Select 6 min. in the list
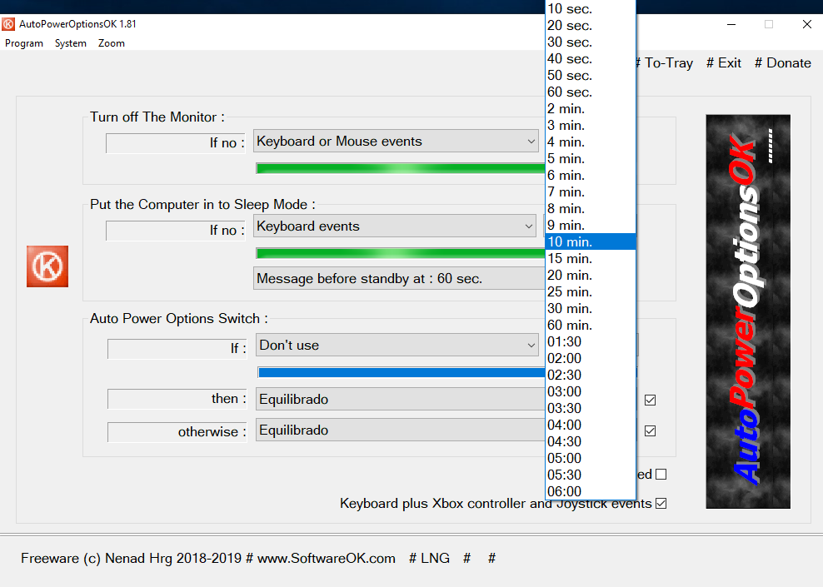823x587 pixels. [x=591, y=175]
